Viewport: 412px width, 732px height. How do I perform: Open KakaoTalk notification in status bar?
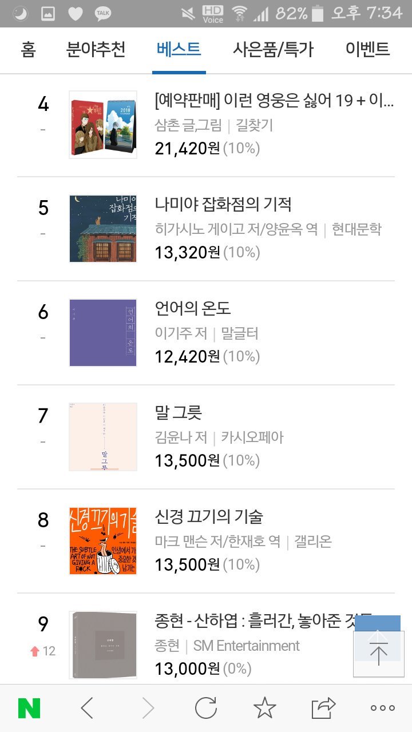pos(103,13)
